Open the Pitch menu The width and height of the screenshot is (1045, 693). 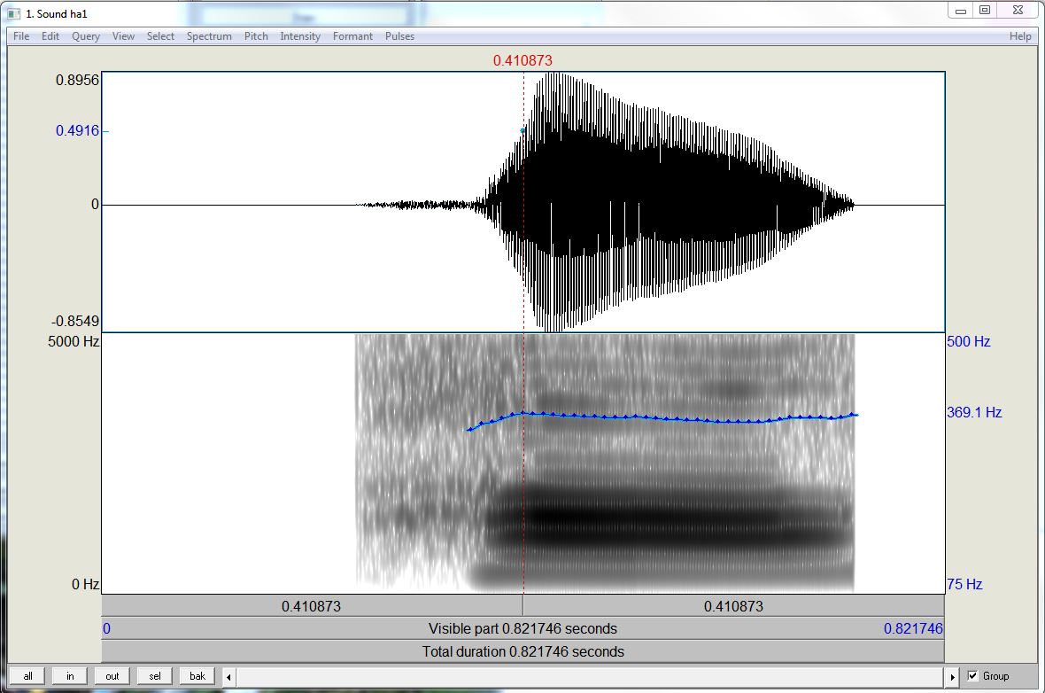tap(256, 36)
